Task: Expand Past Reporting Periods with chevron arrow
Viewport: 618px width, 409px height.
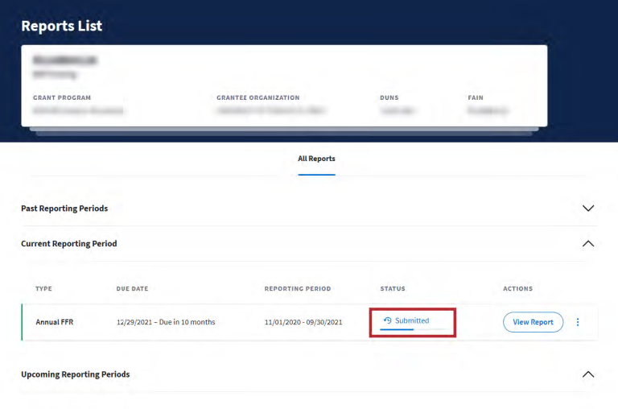Action: (x=587, y=208)
